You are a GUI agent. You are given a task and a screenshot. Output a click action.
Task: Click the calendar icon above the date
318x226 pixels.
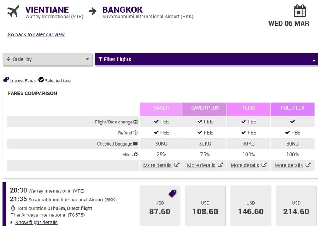300,10
